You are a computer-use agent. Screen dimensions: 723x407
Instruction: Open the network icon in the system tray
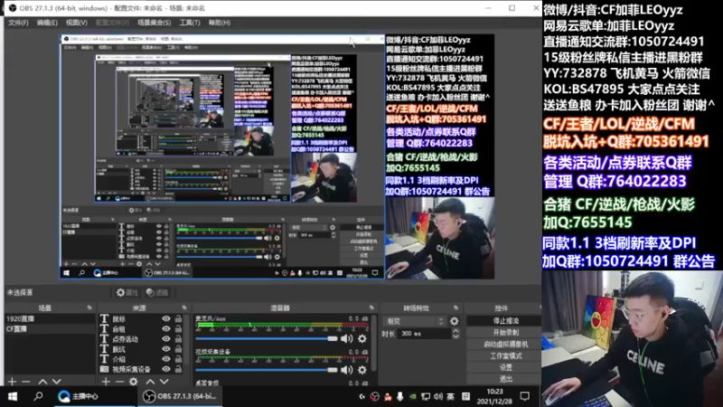(x=426, y=396)
